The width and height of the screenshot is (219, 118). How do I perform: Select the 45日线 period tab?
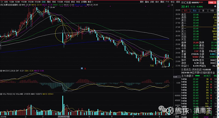coord(67,2)
